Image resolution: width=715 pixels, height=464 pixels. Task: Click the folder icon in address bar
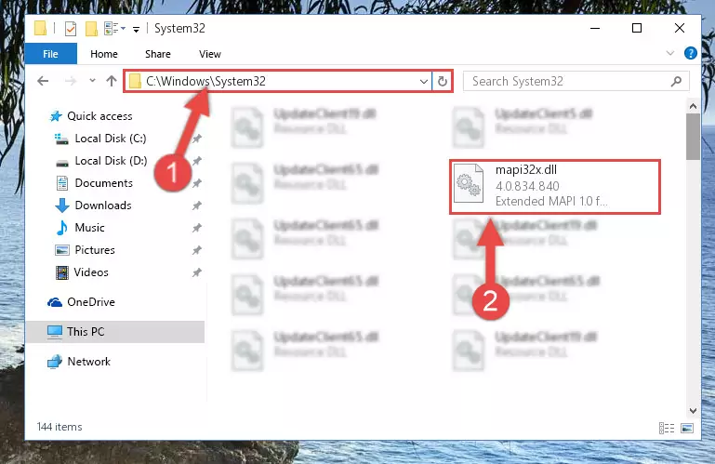(135, 81)
